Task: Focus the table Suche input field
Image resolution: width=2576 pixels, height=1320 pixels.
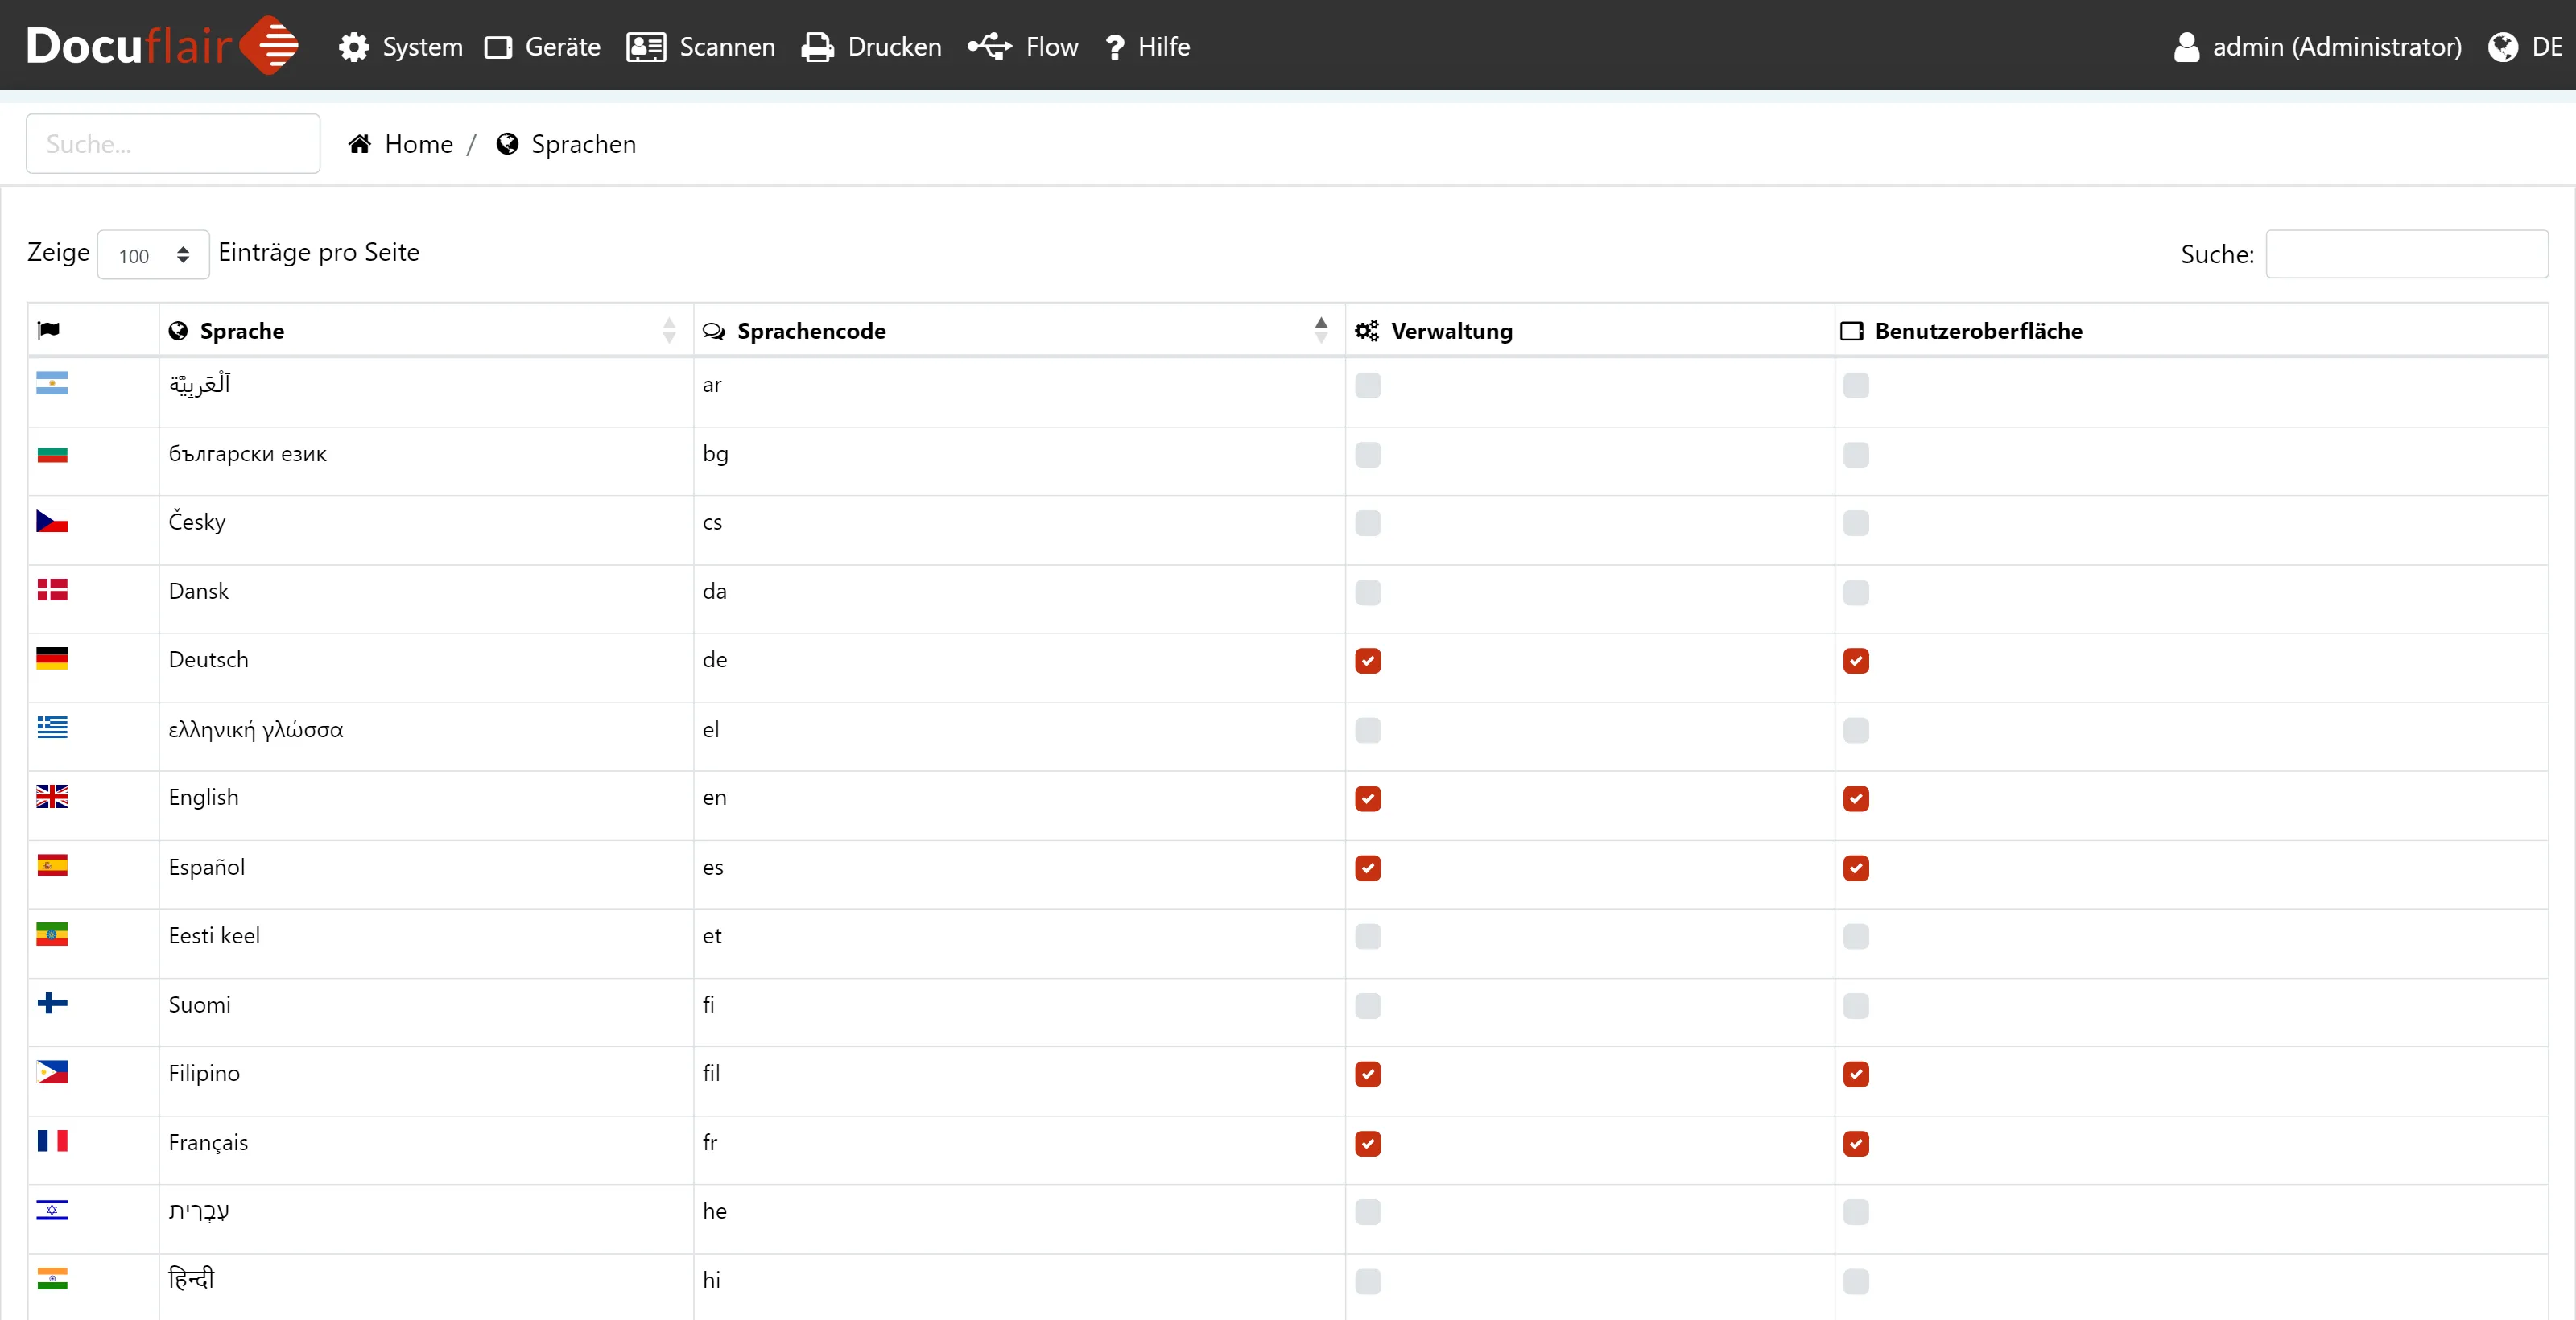Action: point(2405,254)
